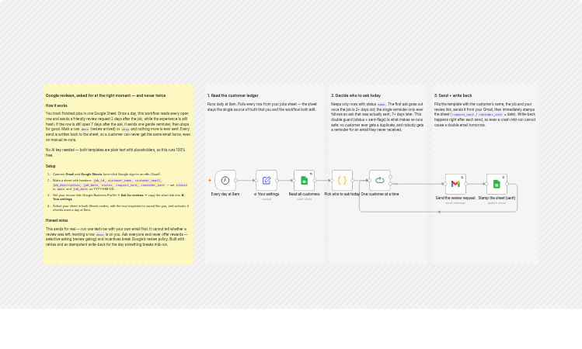The width and height of the screenshot is (582, 349).
Task: Click the small badge on Stamp the sheet node corner
Action: 504,178
